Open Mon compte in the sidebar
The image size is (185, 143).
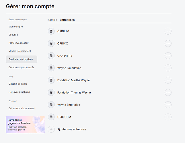[15, 27]
